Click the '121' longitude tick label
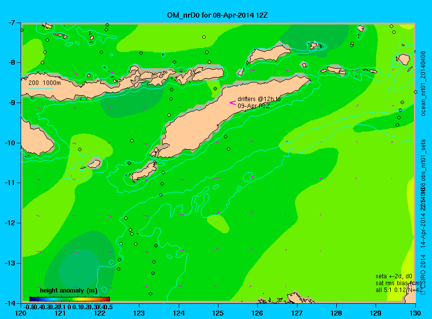This screenshot has height=319, width=432. [60, 313]
